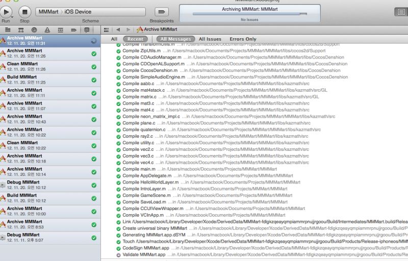Click Compile CDOpenALSupport.m message

pos(232,64)
